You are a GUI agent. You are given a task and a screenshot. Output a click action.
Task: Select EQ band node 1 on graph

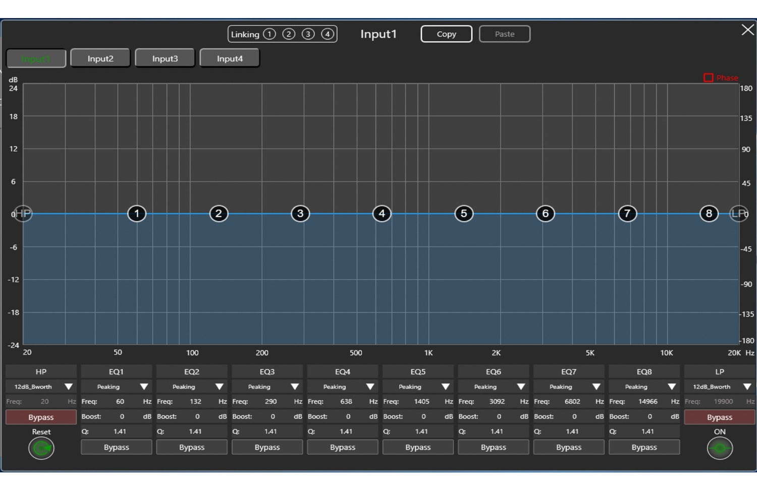point(137,214)
